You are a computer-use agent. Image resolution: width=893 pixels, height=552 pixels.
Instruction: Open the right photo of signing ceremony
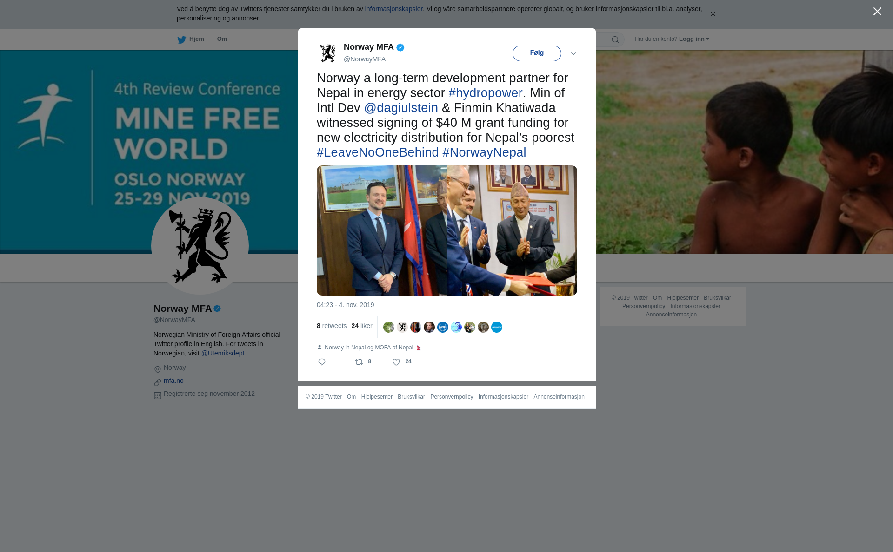point(512,230)
